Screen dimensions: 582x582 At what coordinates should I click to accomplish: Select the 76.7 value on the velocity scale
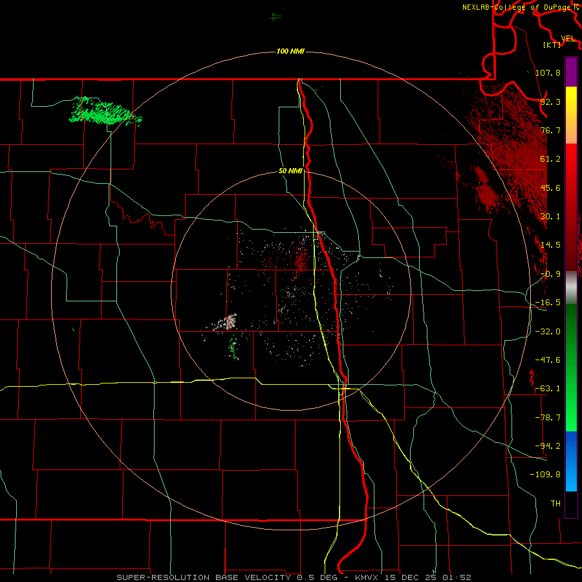[x=550, y=130]
